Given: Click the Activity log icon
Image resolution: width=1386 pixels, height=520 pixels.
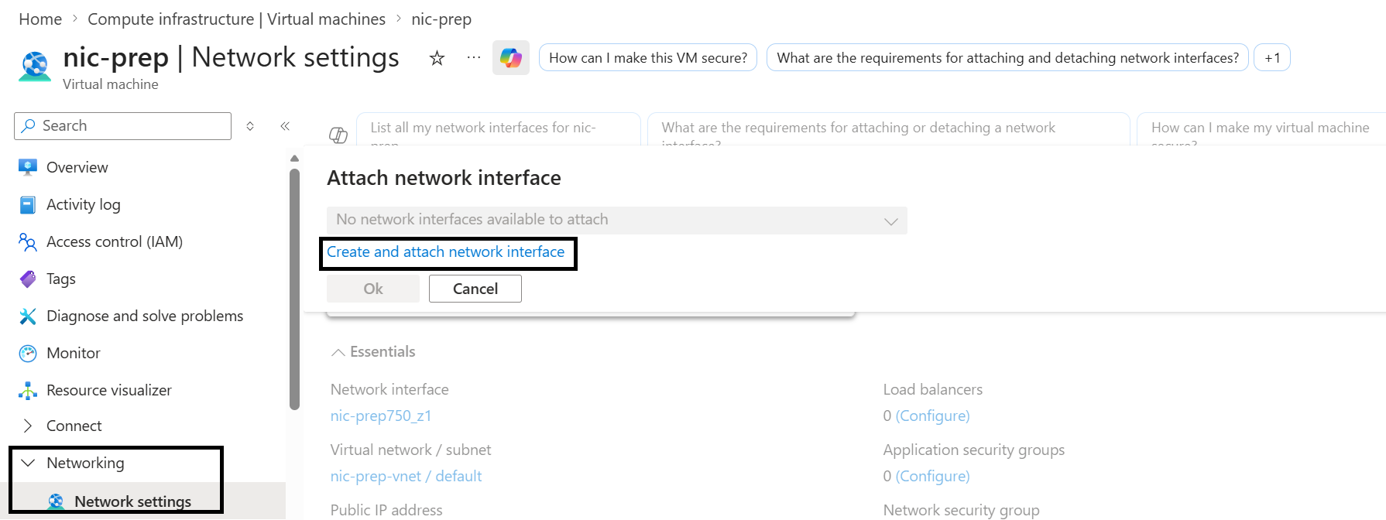Looking at the screenshot, I should [x=28, y=204].
